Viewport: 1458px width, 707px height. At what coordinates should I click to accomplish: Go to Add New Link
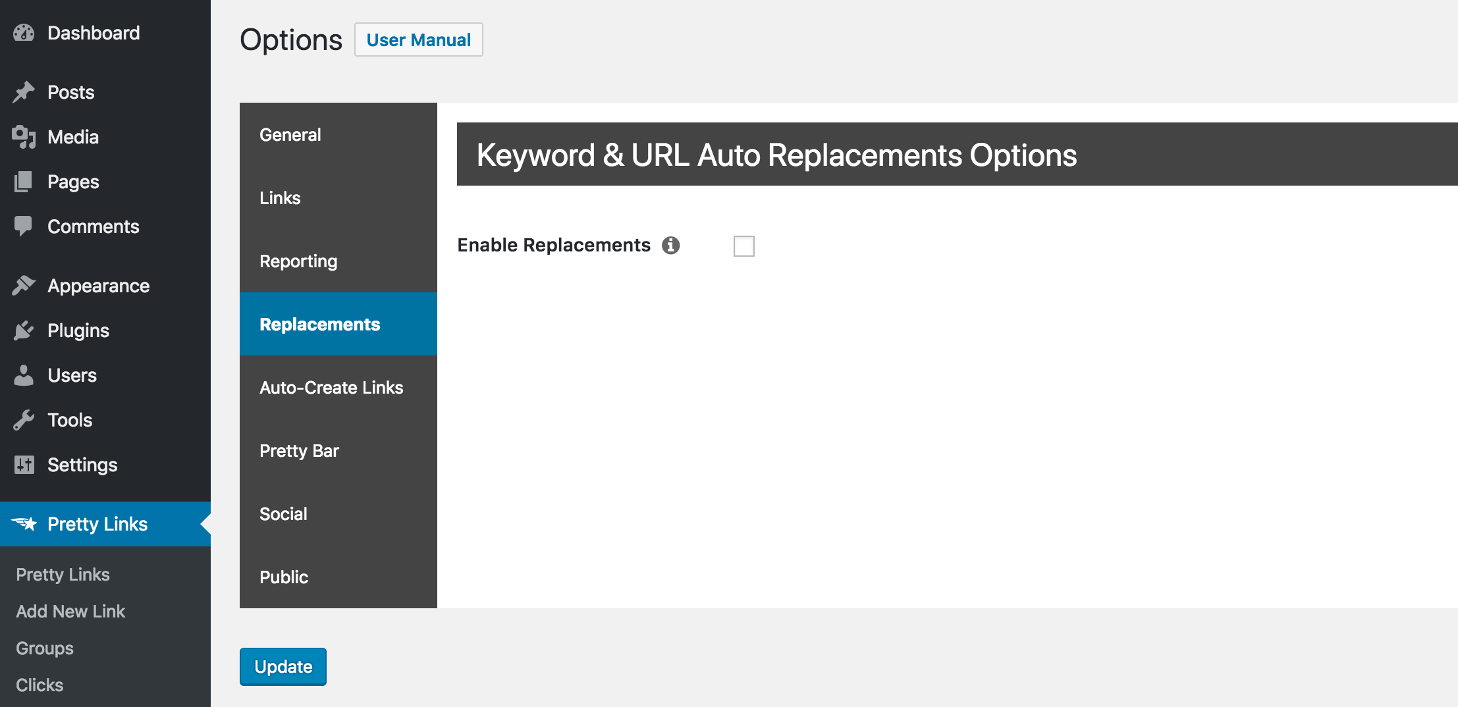click(70, 611)
